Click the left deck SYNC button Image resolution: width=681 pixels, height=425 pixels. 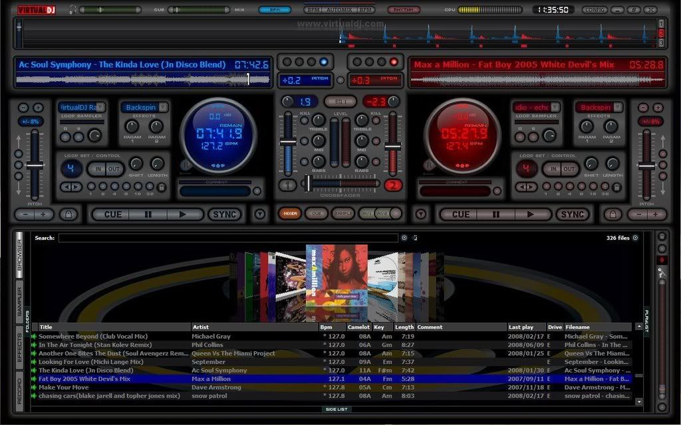[225, 214]
